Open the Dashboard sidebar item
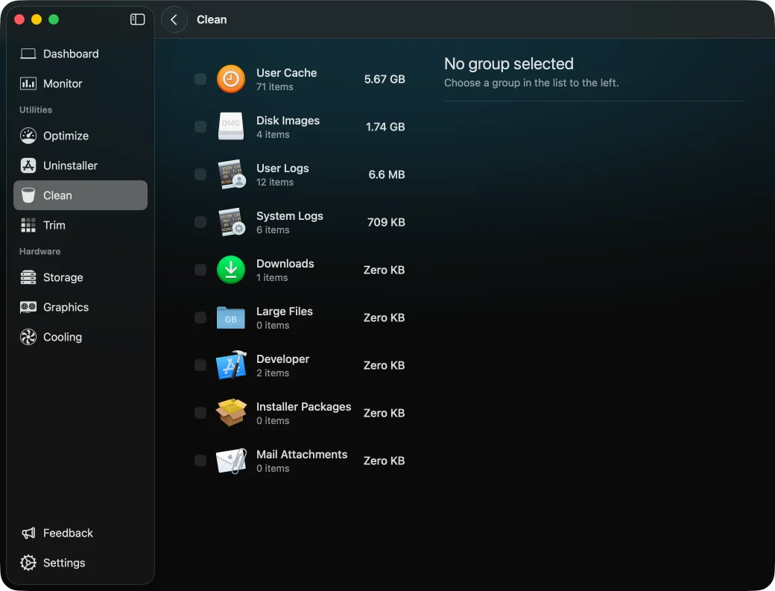 point(80,54)
